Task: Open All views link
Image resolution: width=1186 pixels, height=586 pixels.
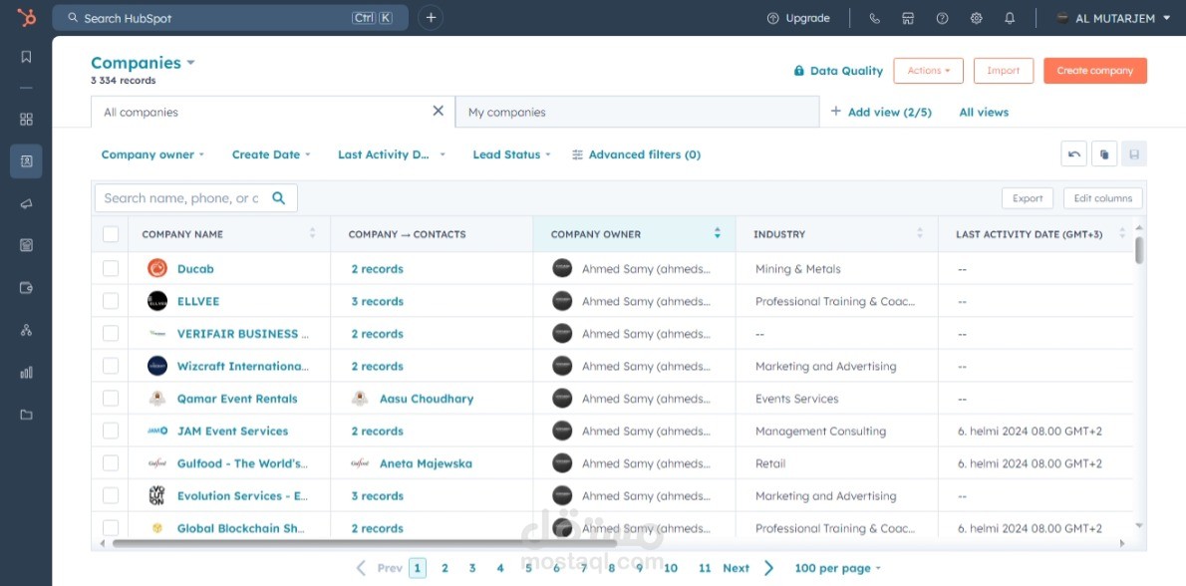Action: 984,112
